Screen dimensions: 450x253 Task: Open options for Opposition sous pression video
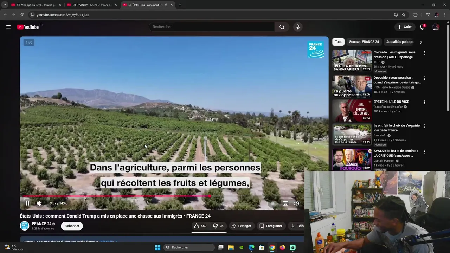(424, 78)
